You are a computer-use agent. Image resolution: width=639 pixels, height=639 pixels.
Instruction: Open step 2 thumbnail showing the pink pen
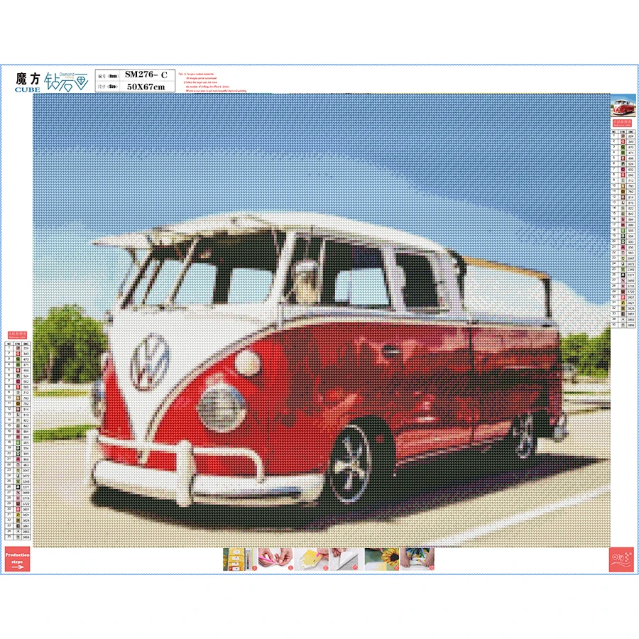tap(275, 559)
